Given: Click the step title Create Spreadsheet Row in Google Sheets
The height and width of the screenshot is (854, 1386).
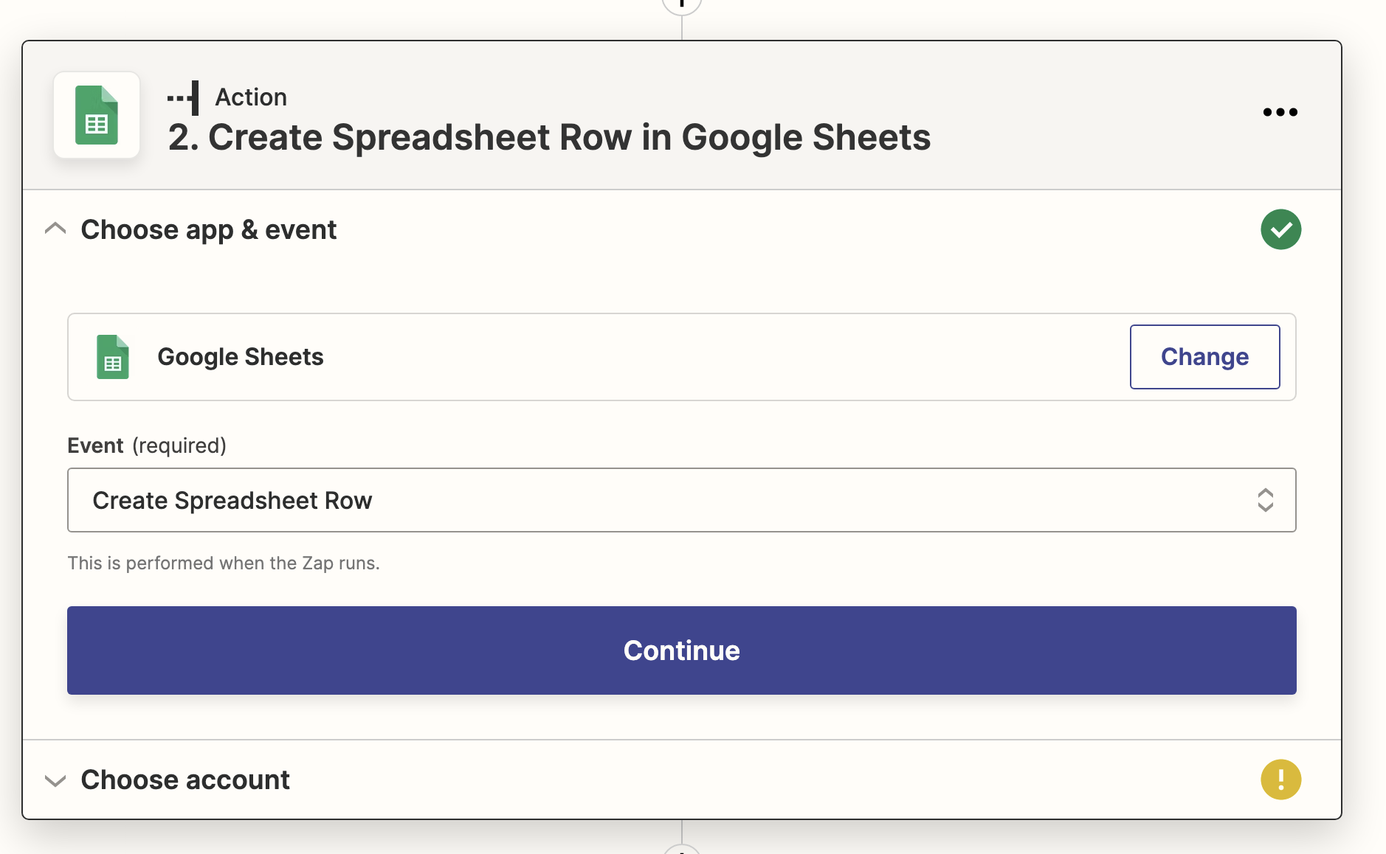Looking at the screenshot, I should point(549,138).
